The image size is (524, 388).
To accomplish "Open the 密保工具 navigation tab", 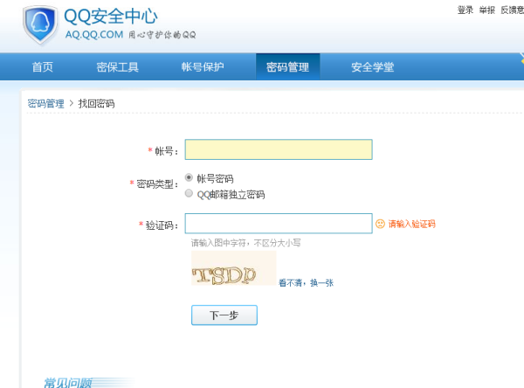I will 118,67.
